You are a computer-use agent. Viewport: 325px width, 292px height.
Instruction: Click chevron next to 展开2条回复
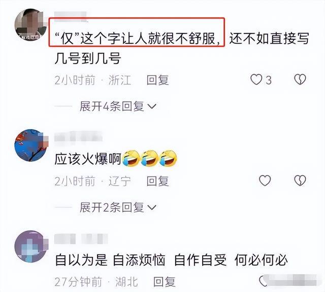point(152,207)
